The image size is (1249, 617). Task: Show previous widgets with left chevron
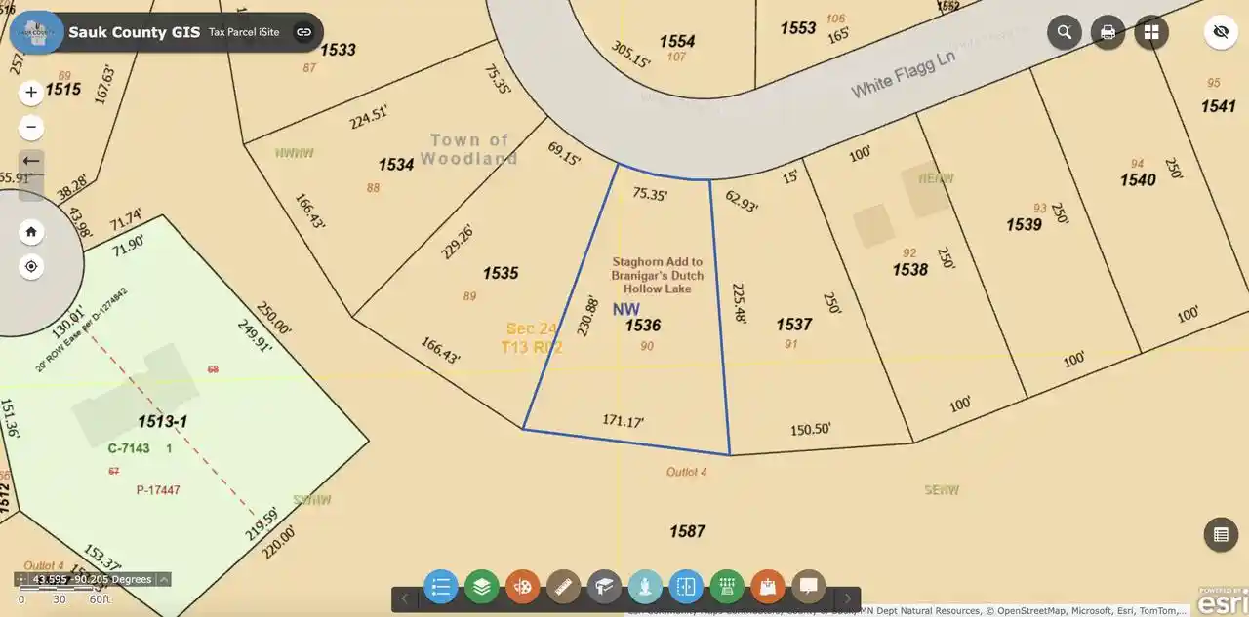405,598
